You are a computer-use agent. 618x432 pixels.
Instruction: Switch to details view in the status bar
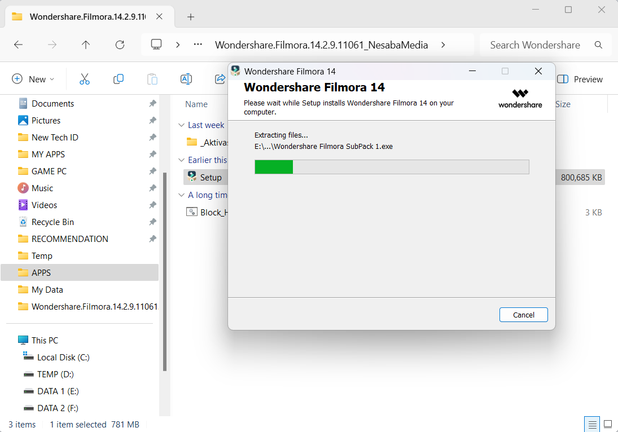tap(592, 424)
